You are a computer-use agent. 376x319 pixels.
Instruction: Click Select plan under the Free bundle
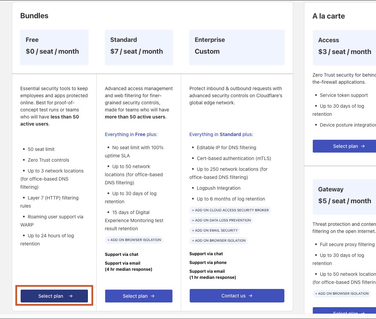tap(54, 296)
